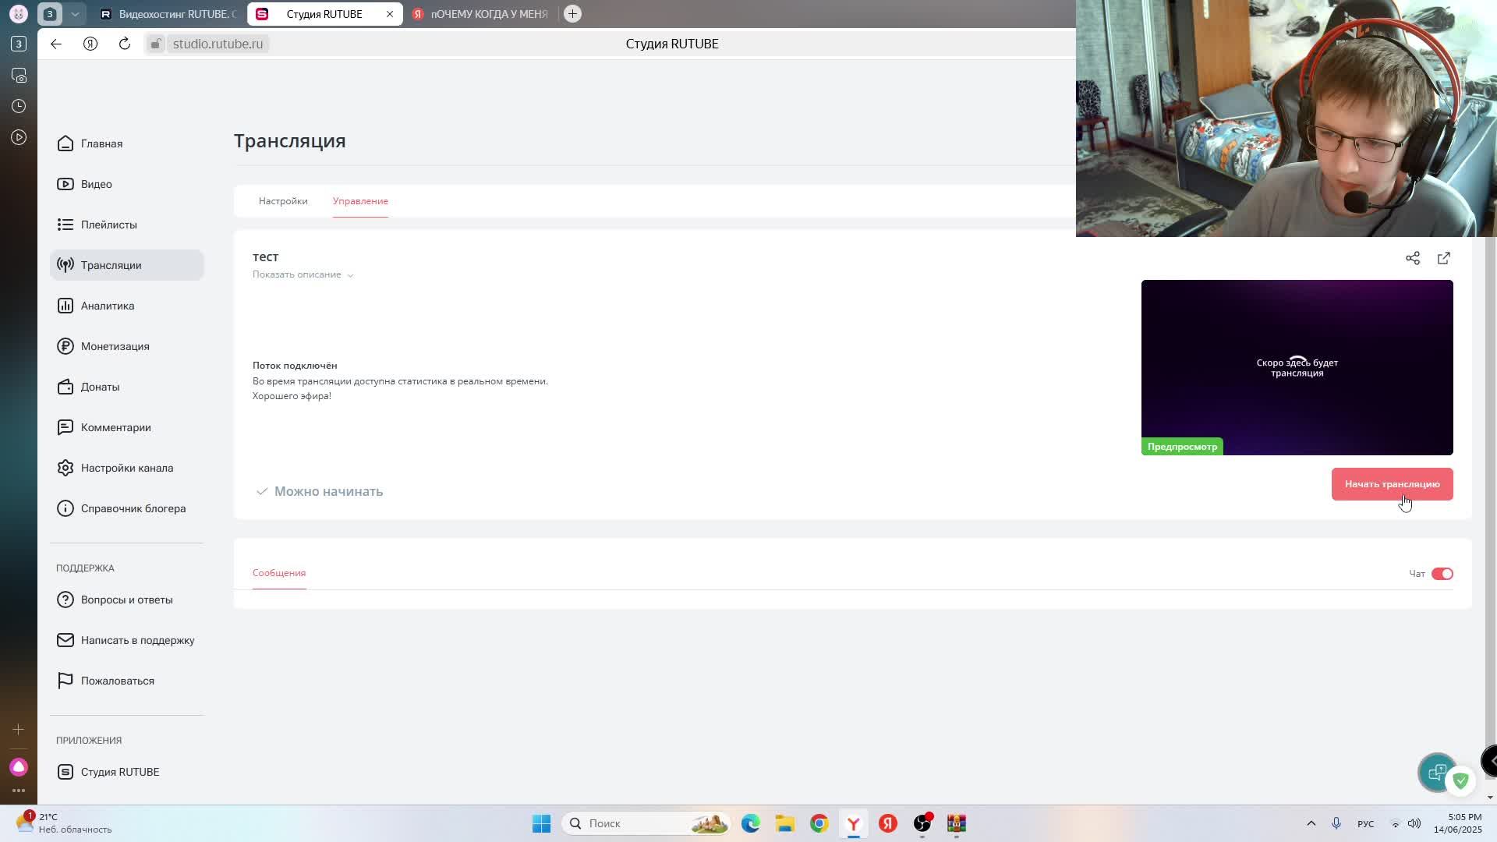Switch to the Настройки tab

pyautogui.click(x=283, y=201)
